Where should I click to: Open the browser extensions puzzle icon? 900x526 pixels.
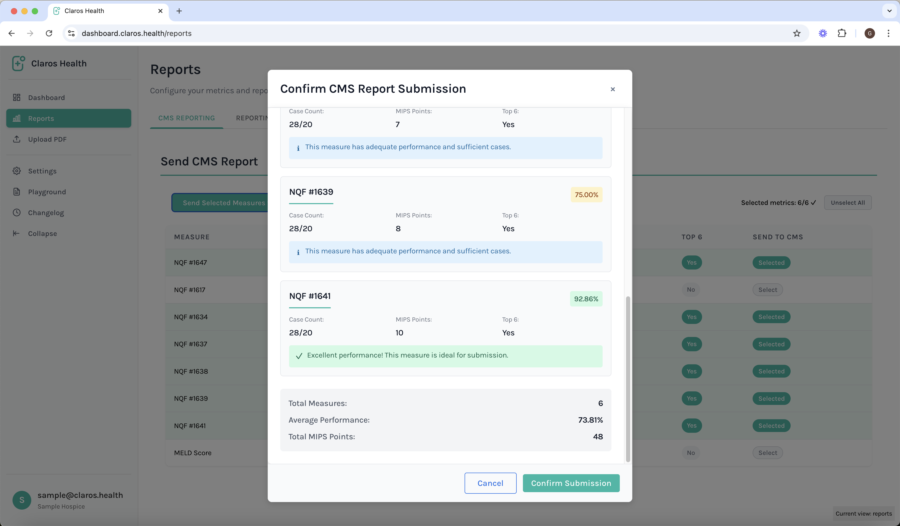click(842, 33)
